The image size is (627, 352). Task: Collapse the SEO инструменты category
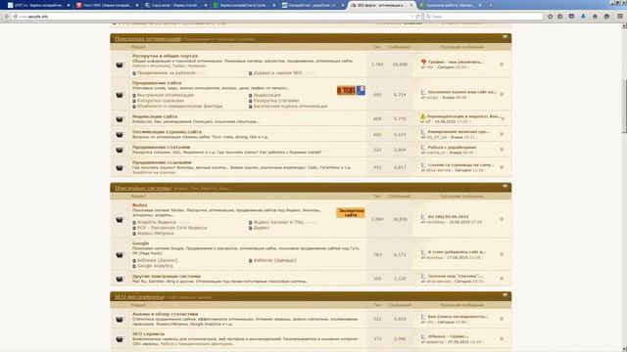[506, 295]
